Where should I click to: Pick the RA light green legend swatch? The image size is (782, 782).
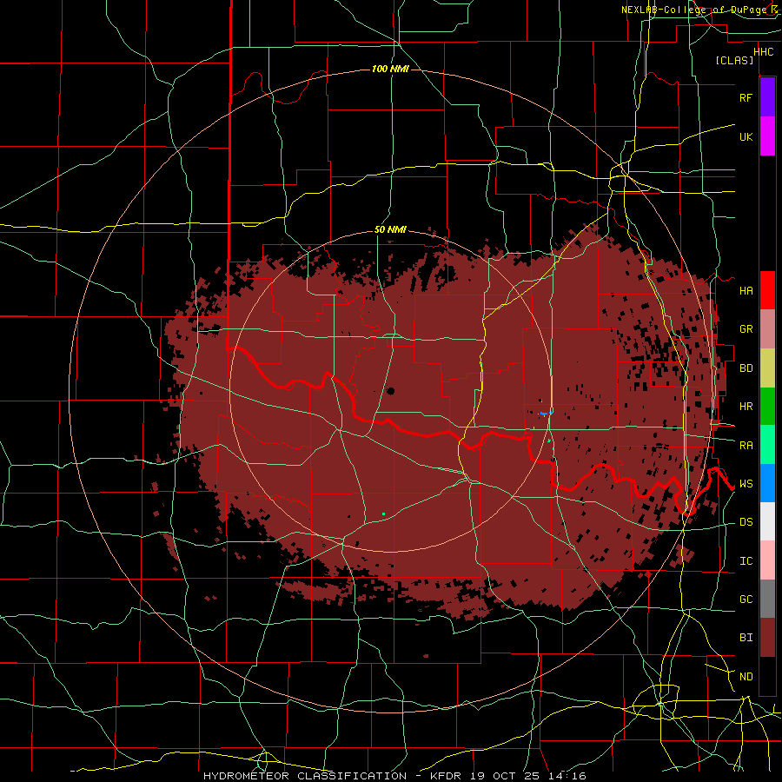click(767, 445)
